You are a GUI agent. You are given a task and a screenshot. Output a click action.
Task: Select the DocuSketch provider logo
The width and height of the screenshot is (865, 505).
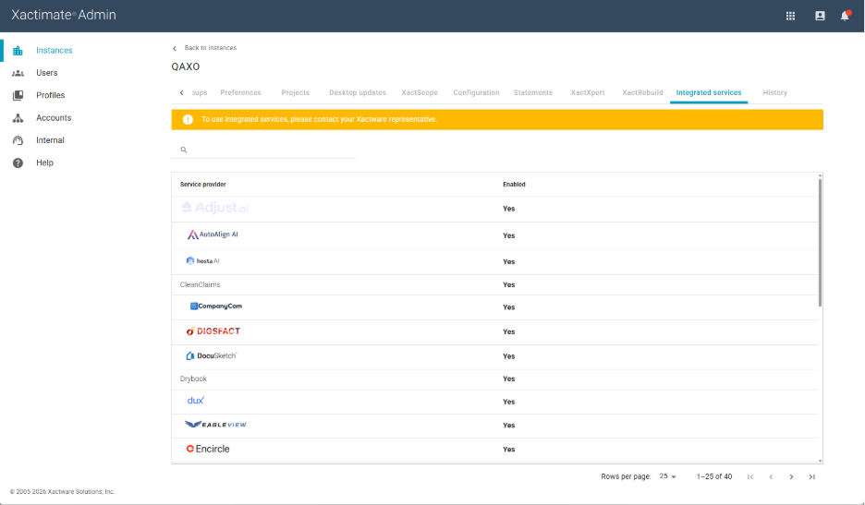(x=212, y=356)
